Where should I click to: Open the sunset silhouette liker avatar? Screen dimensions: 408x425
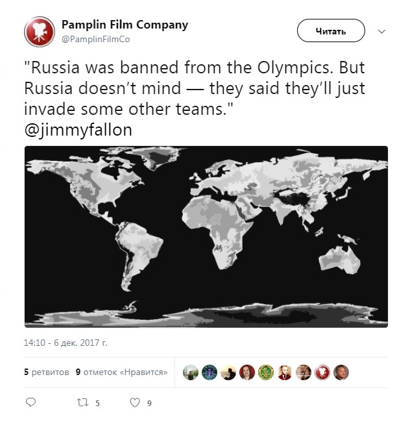(228, 372)
